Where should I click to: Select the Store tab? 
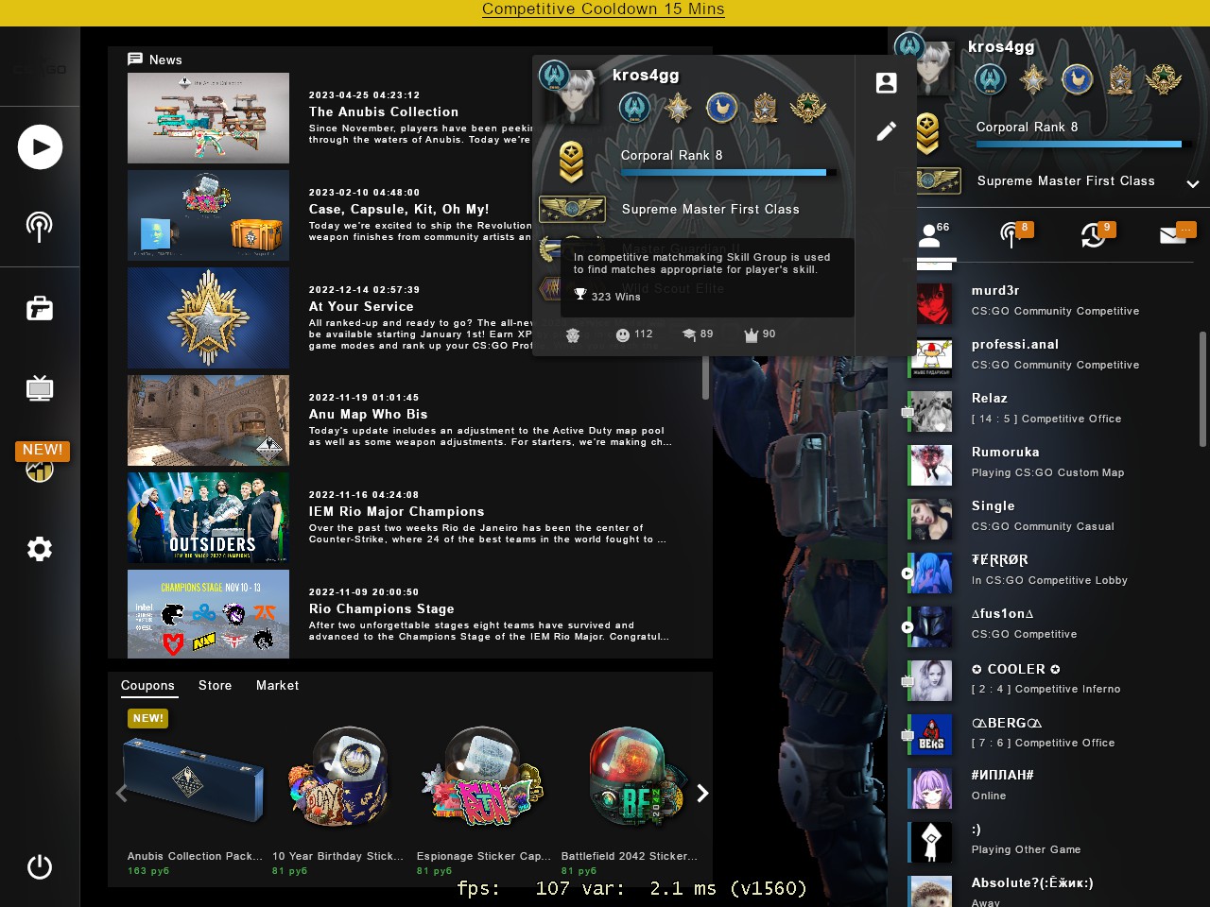(x=215, y=686)
